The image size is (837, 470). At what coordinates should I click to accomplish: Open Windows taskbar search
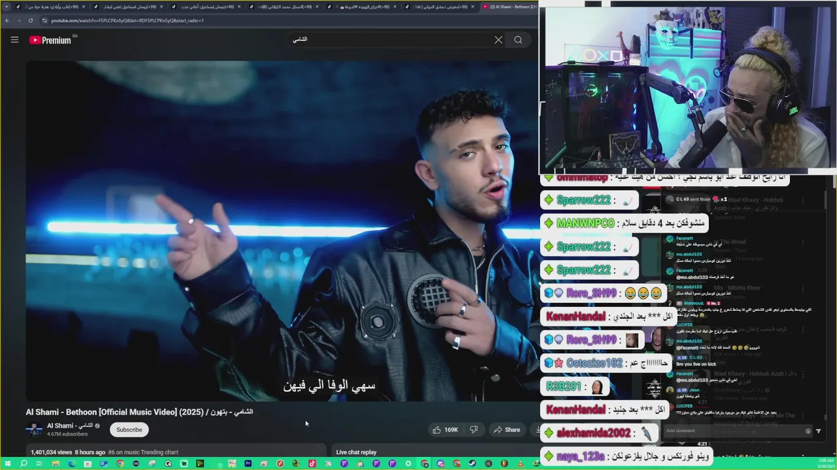[24, 464]
